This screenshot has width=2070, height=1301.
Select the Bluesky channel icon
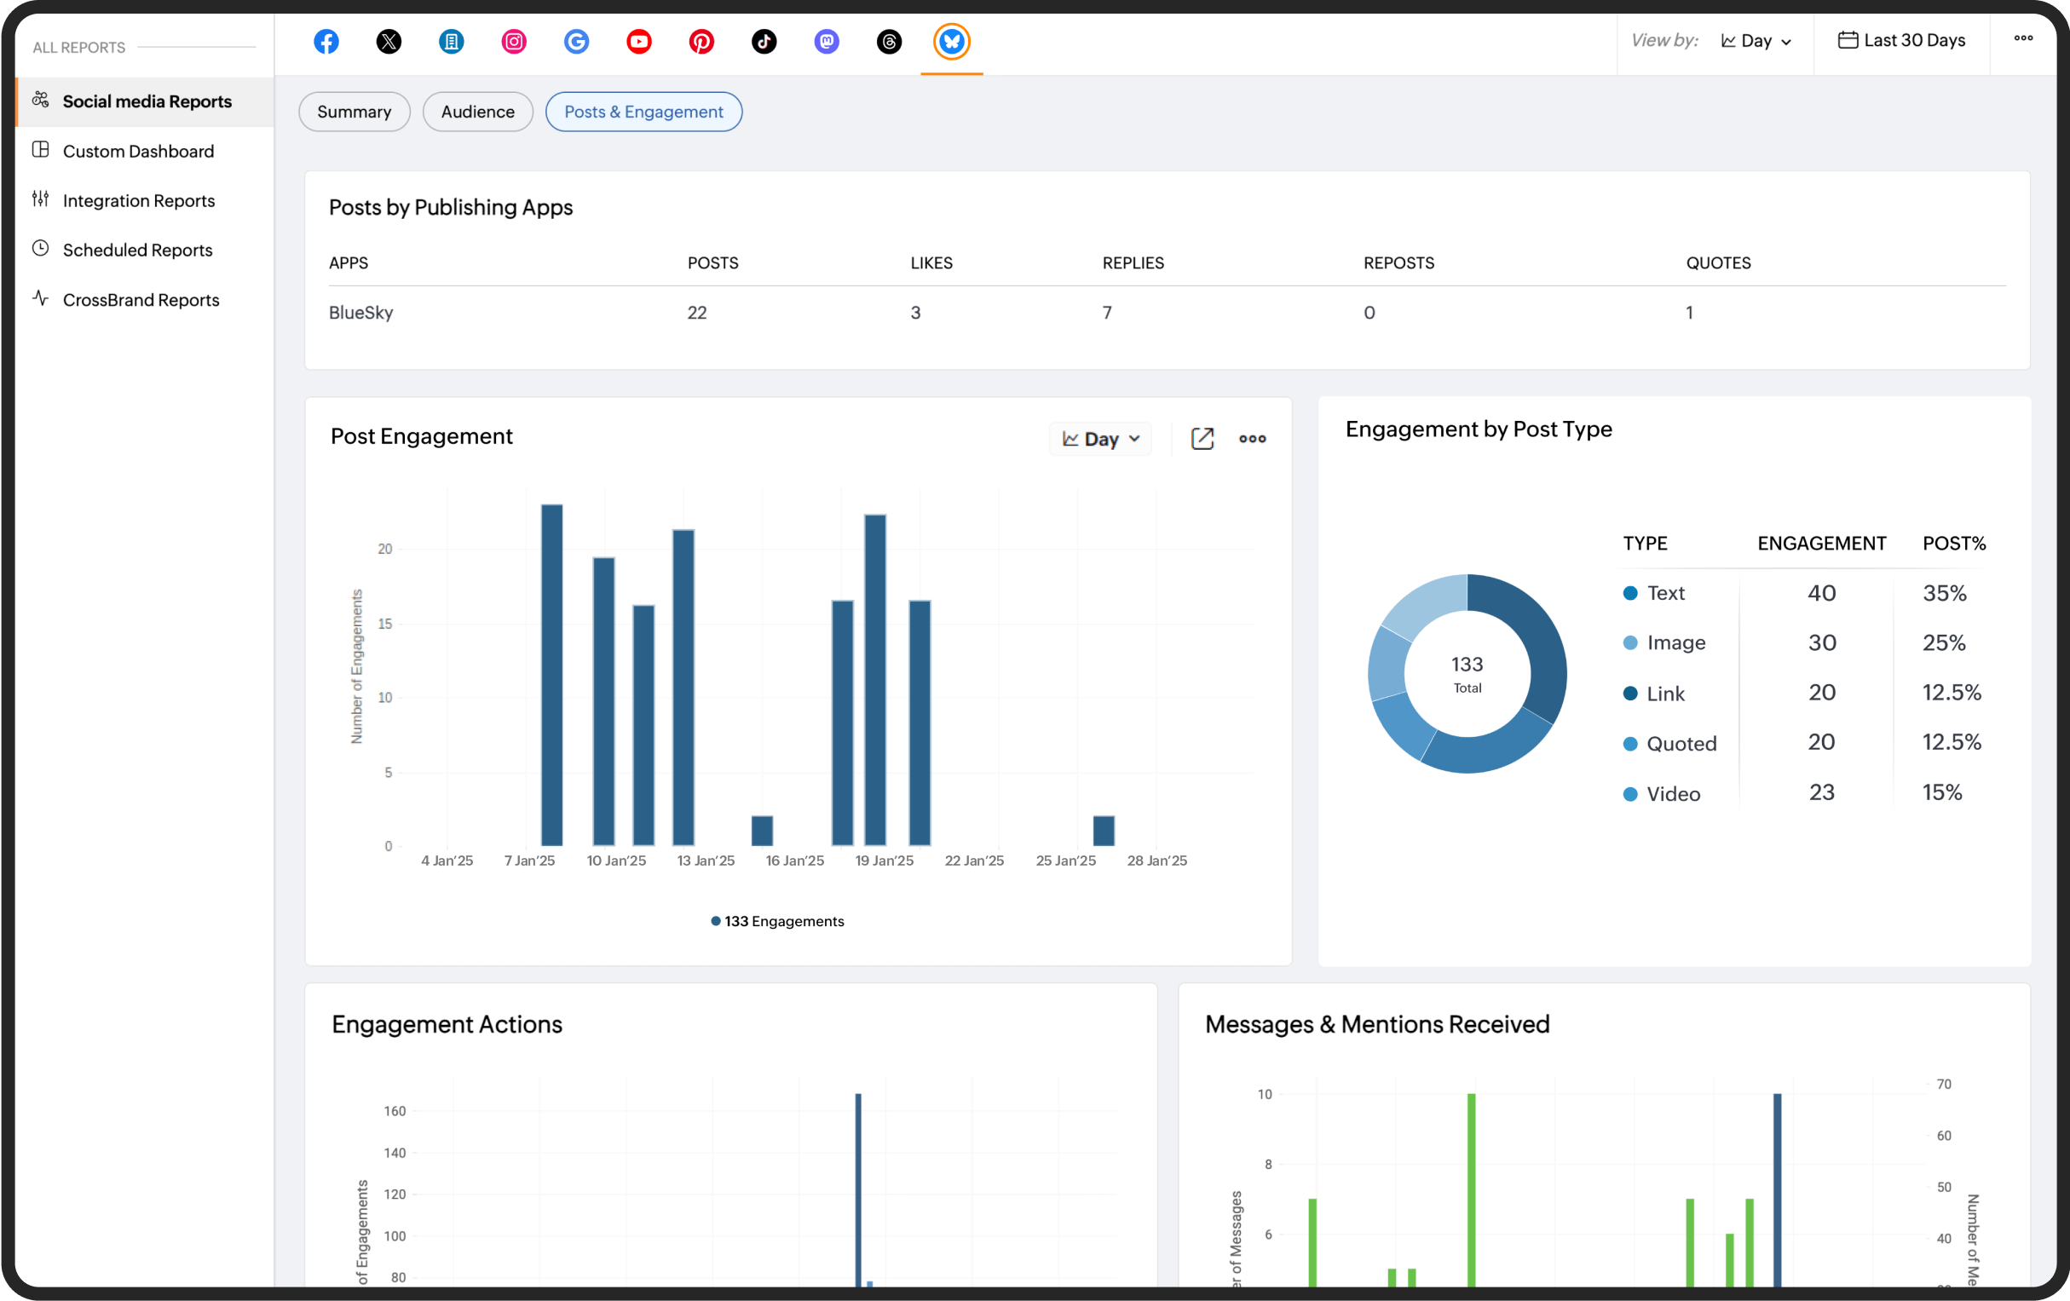[x=951, y=41]
